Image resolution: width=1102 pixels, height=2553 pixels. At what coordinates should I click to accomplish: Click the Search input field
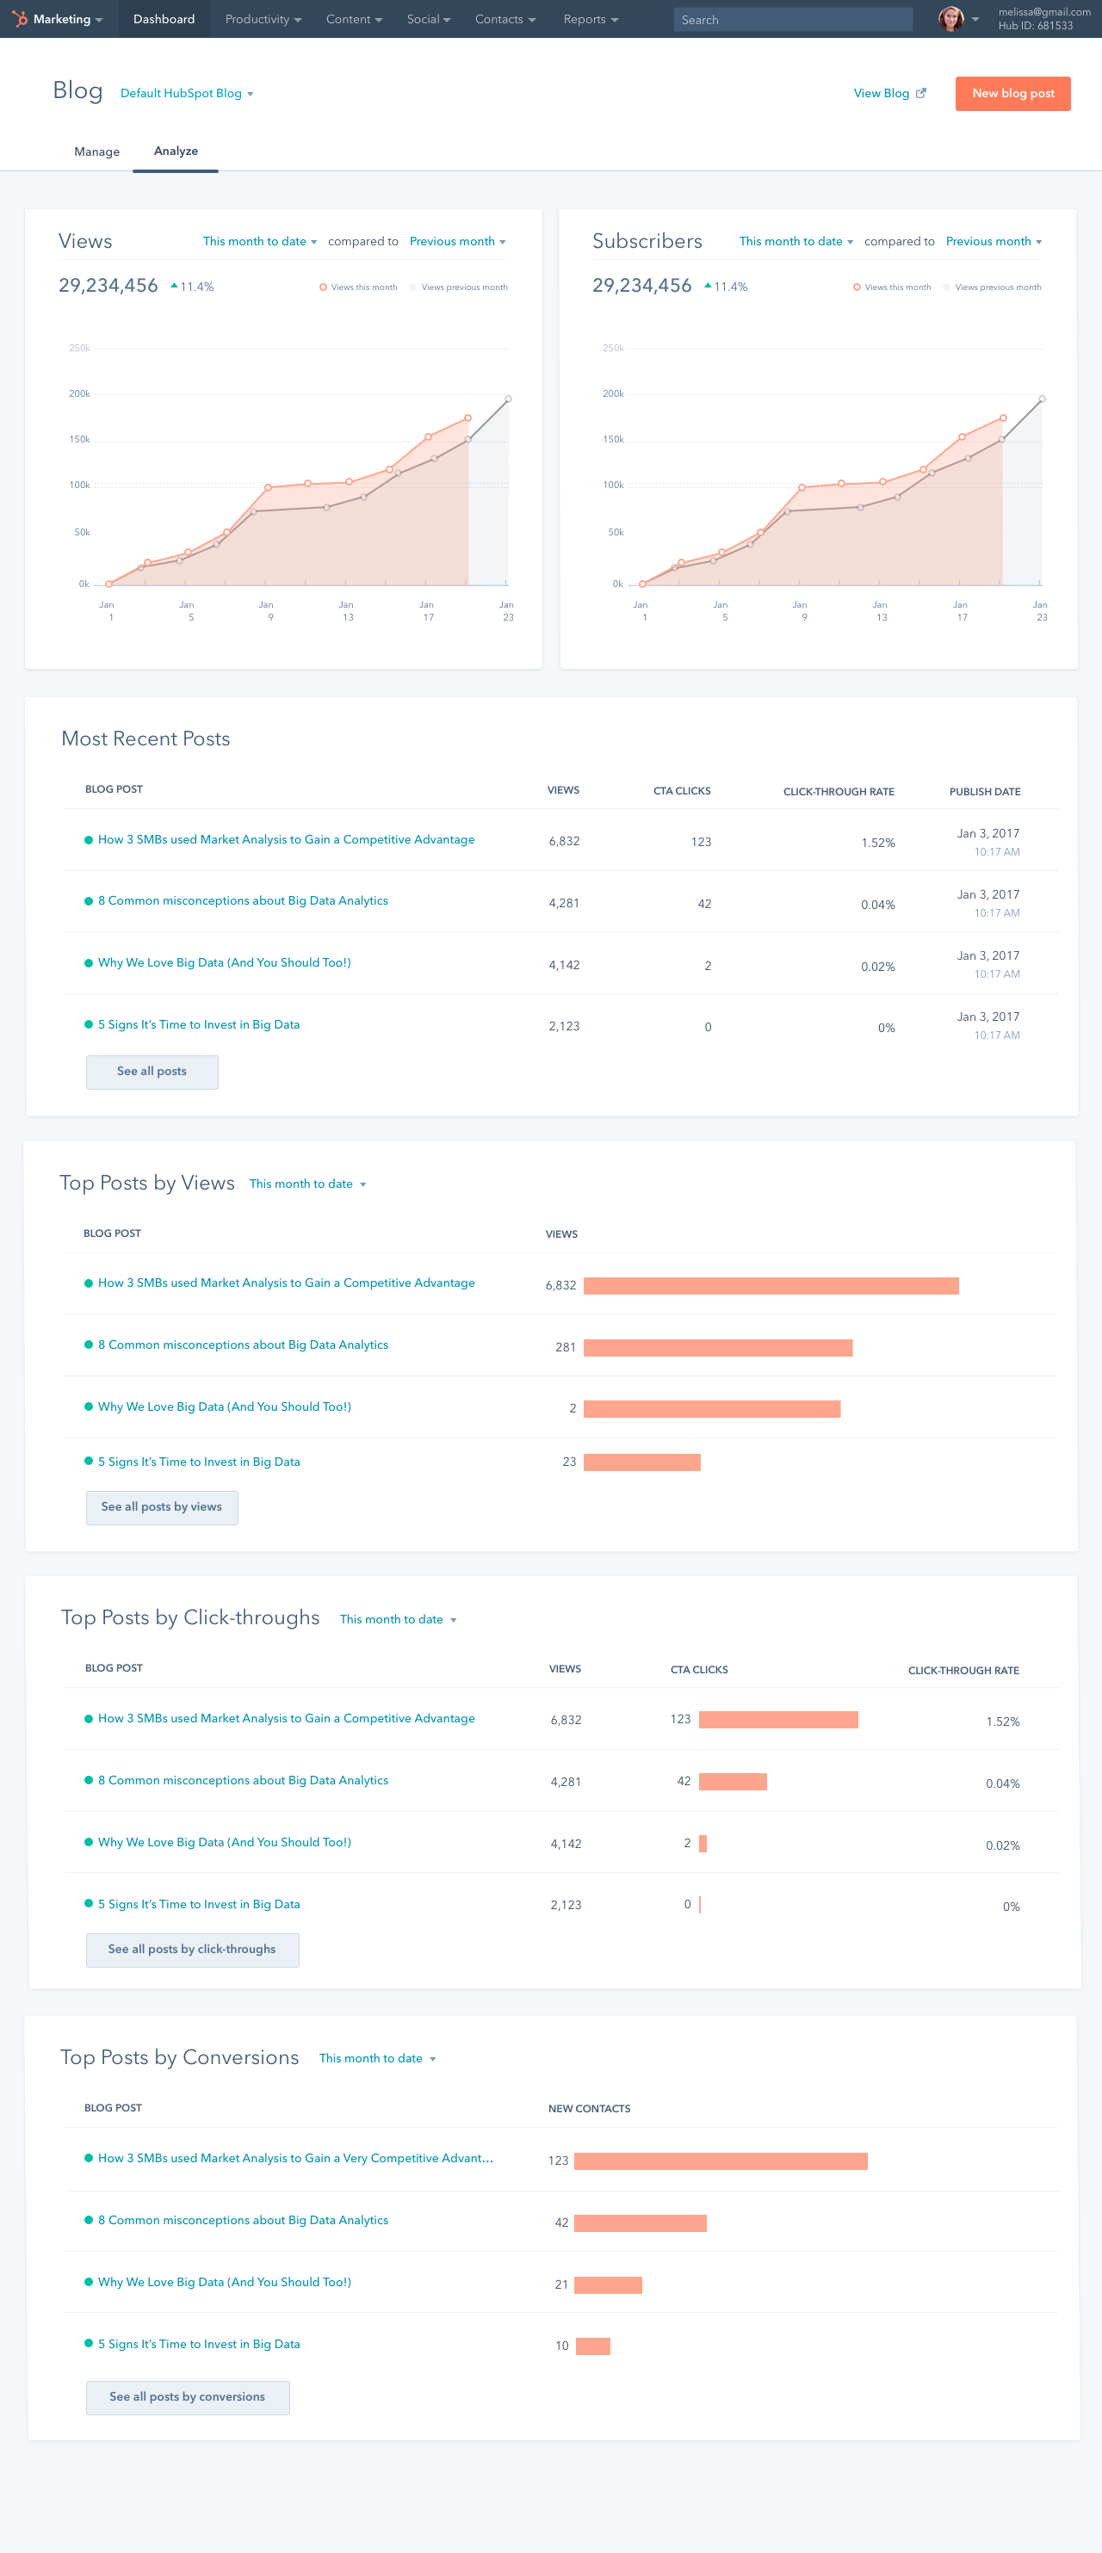point(792,19)
